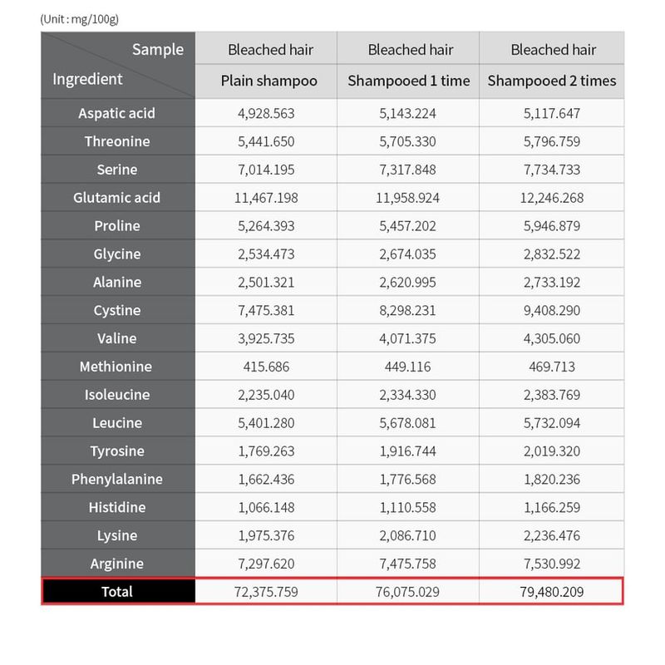The width and height of the screenshot is (665, 665).
Task: Select the Threonine ingredient label
Action: 117,141
